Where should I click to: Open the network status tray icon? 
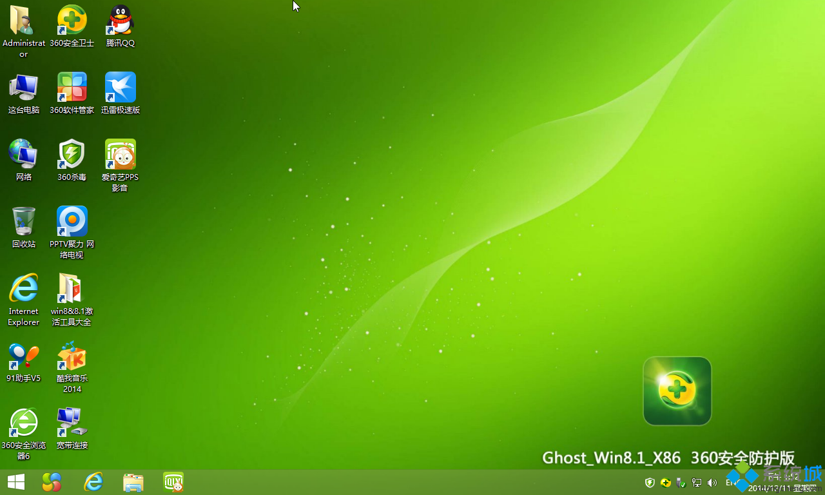697,483
